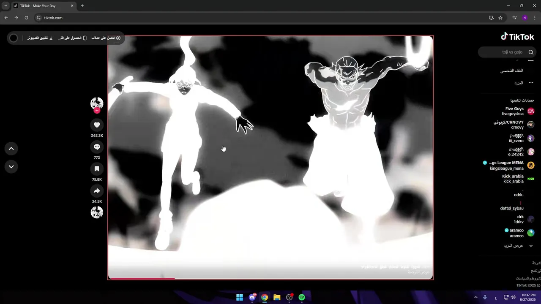Screen dimensions: 541x304
Task: Open the spinning sound disc below share
Action: coord(97,212)
